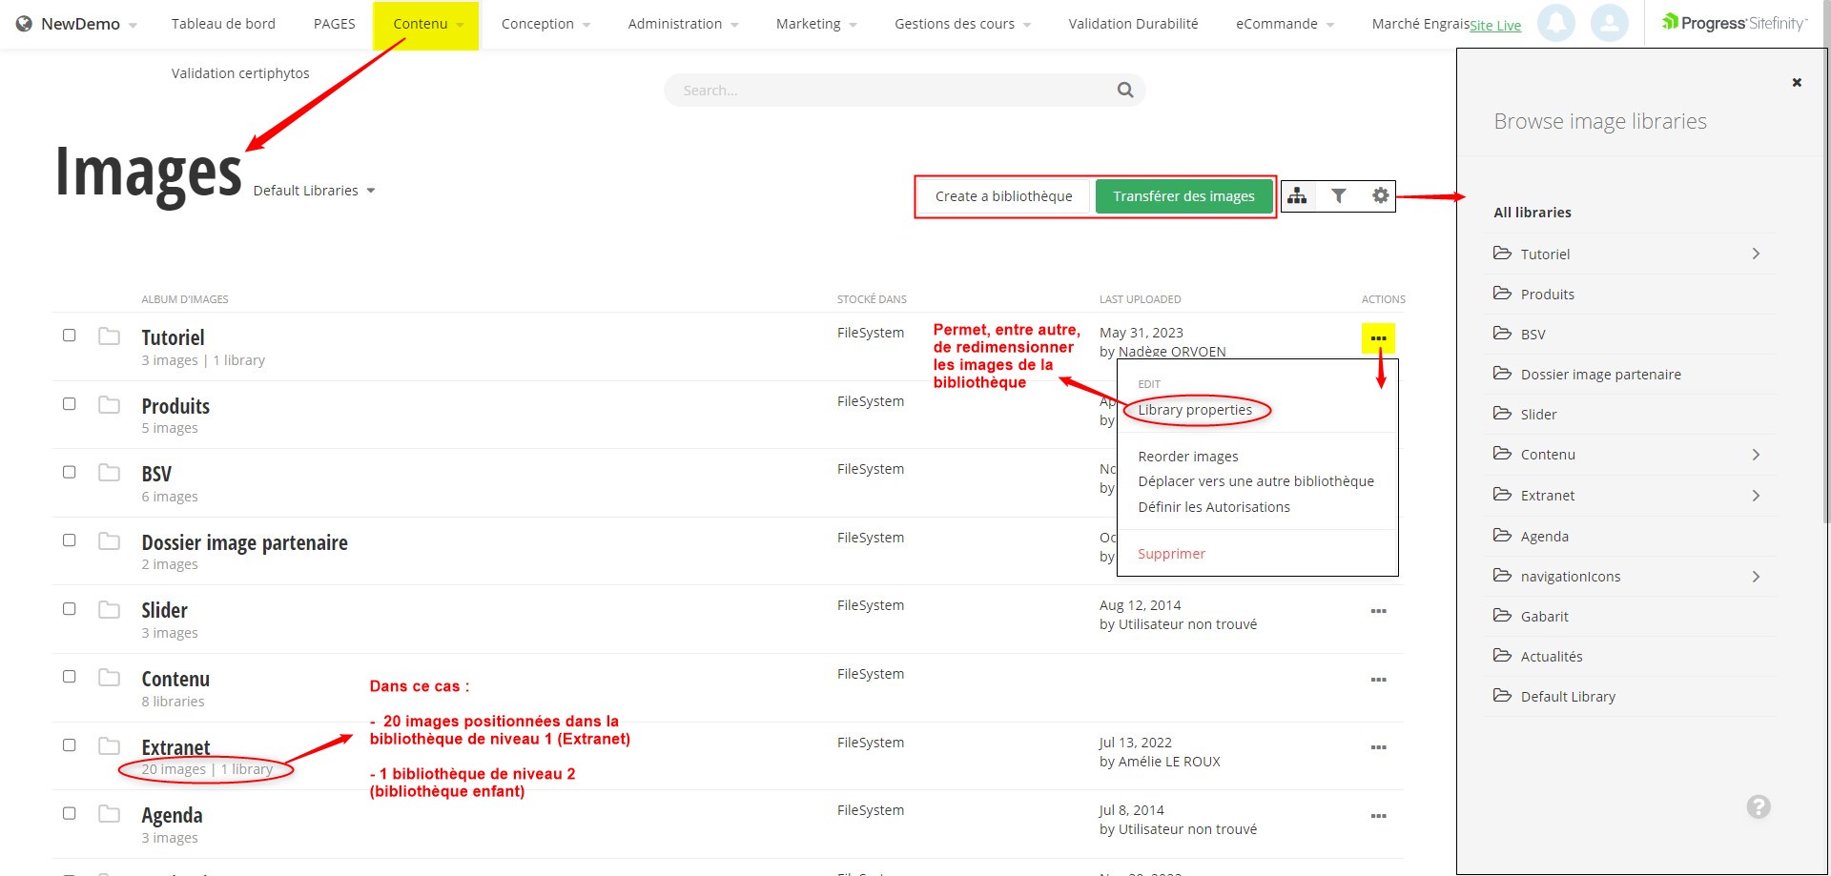This screenshot has height=876, width=1831.
Task: Click Transférer des images button
Action: 1183,196
